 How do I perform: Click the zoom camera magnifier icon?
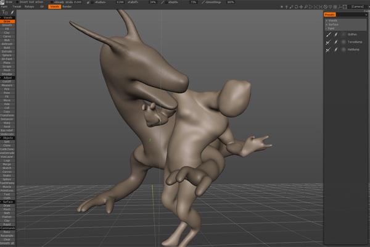pyautogui.click(x=306, y=7)
